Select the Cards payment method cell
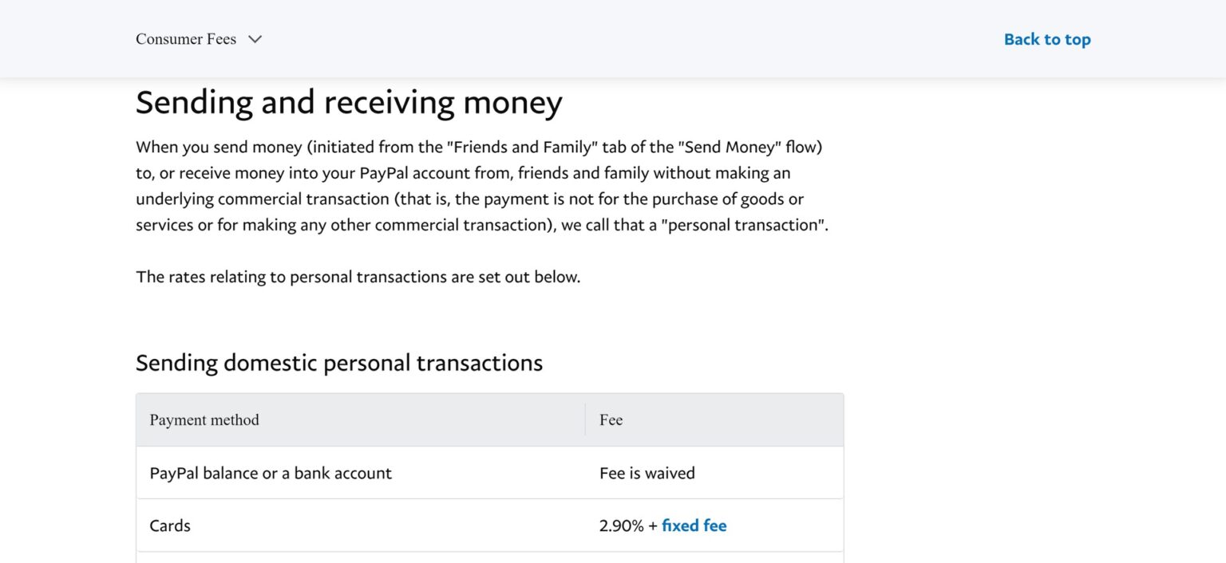 click(x=170, y=526)
